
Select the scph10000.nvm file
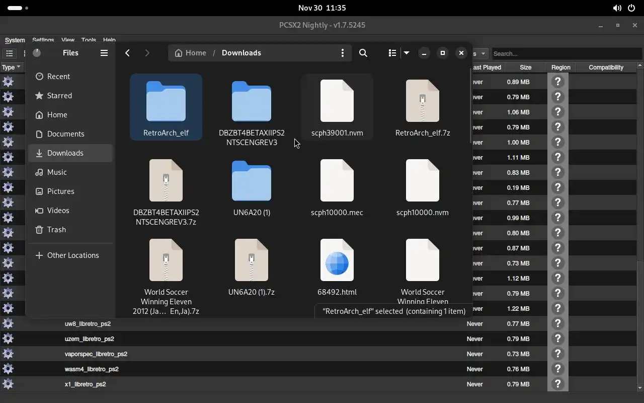[423, 187]
